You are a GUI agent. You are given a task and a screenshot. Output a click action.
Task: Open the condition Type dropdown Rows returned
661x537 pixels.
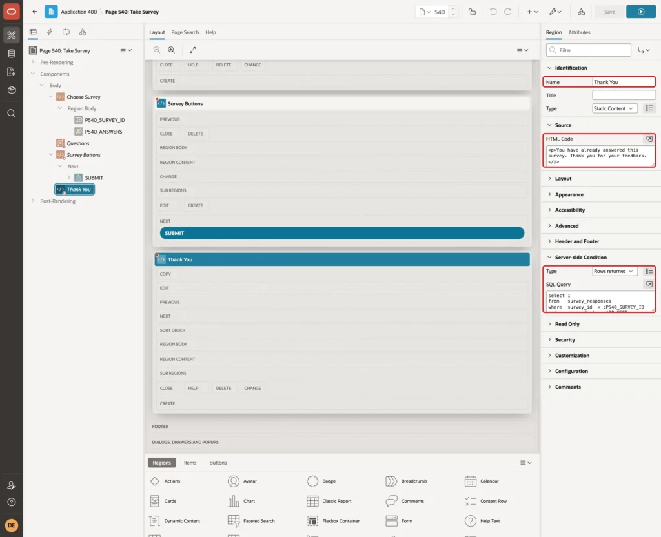click(615, 272)
